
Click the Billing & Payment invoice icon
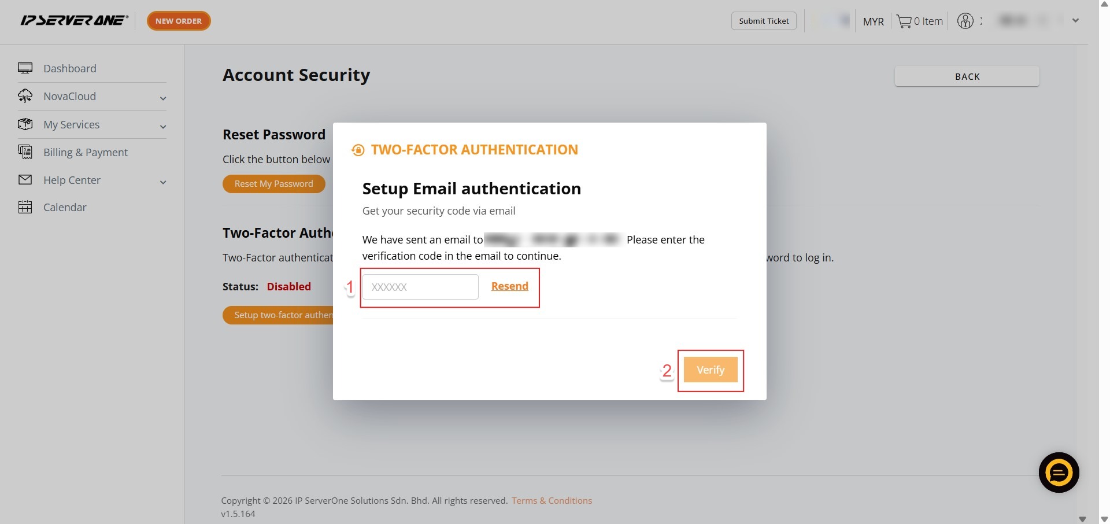(25, 152)
